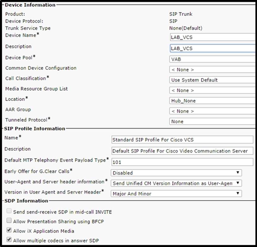The width and height of the screenshot is (257, 247).
Task: Enable Allow Presentation Sharing using BFCP
Action: pos(9,221)
